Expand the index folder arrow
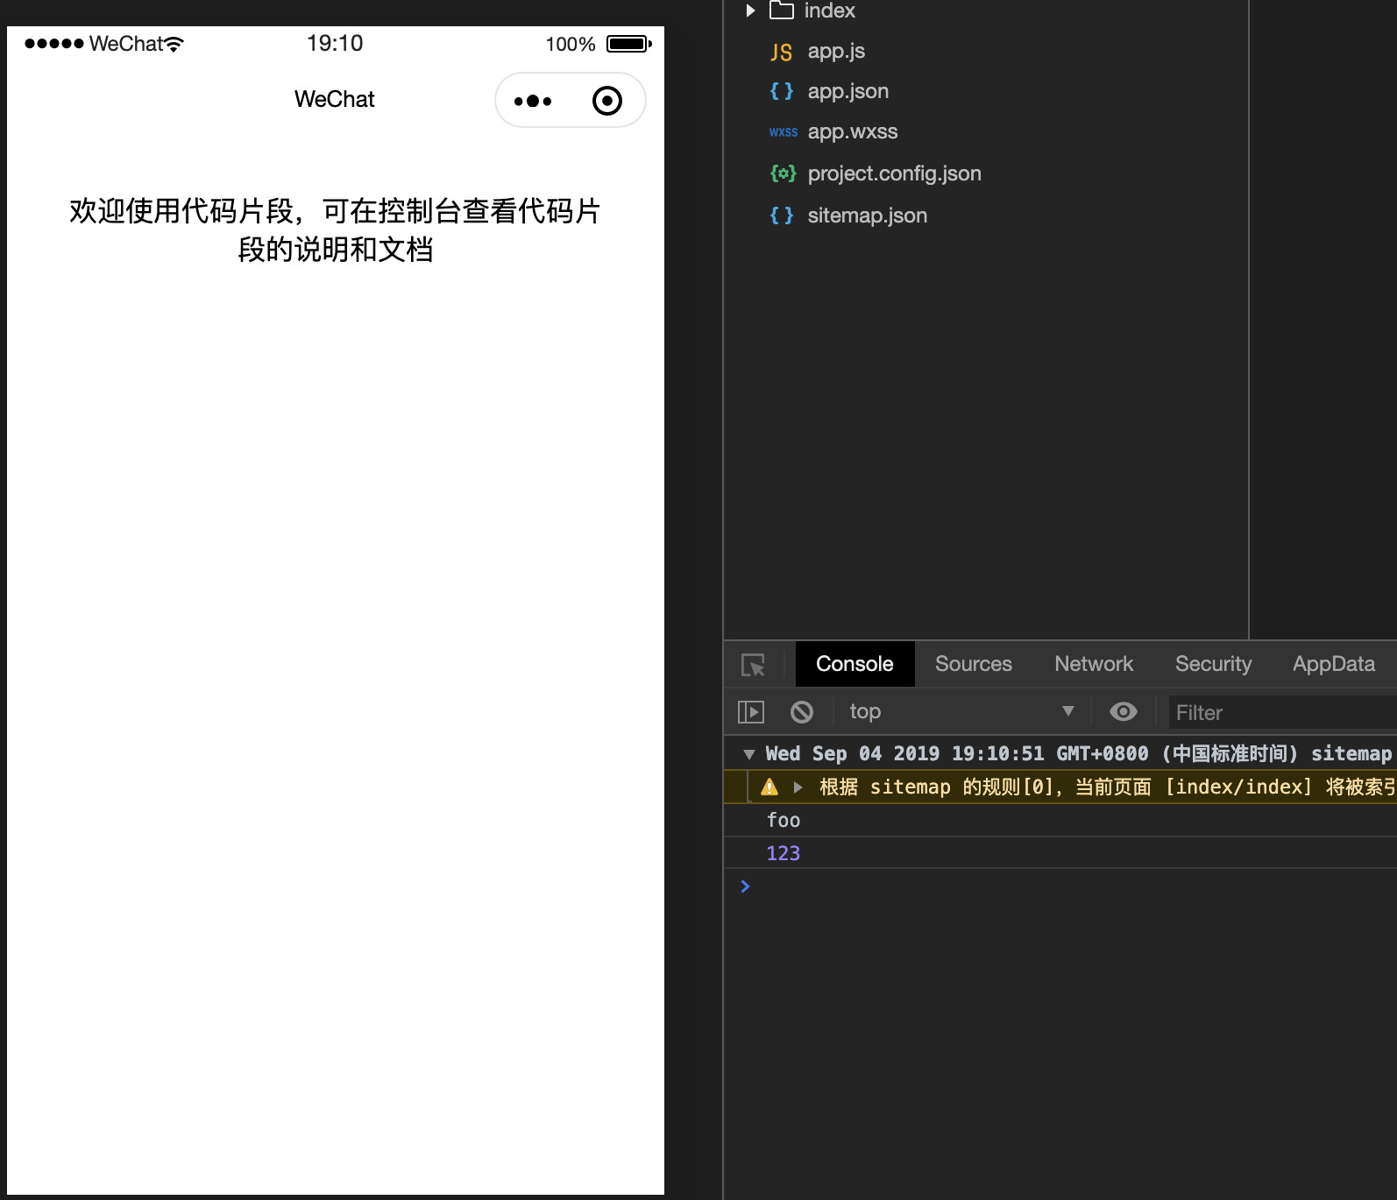 point(750,11)
